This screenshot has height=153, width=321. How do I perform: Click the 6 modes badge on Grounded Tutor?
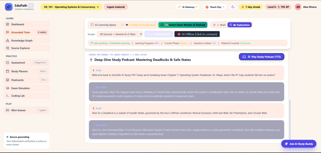pos(42,32)
